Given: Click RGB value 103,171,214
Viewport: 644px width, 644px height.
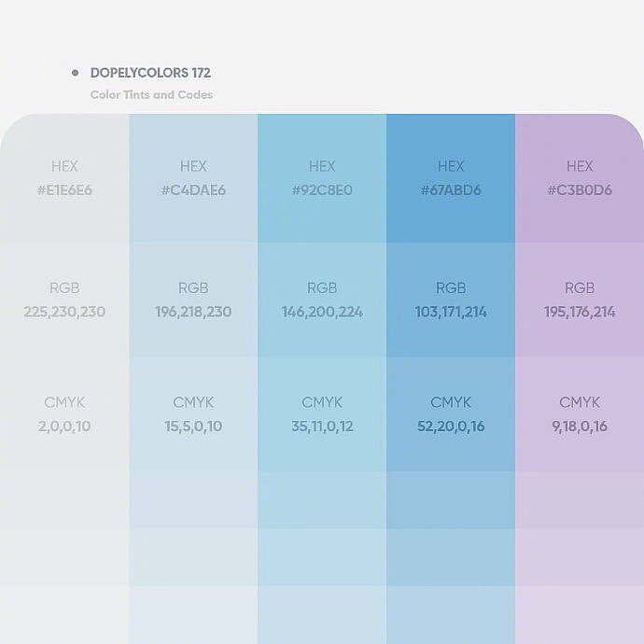Looking at the screenshot, I should (451, 312).
